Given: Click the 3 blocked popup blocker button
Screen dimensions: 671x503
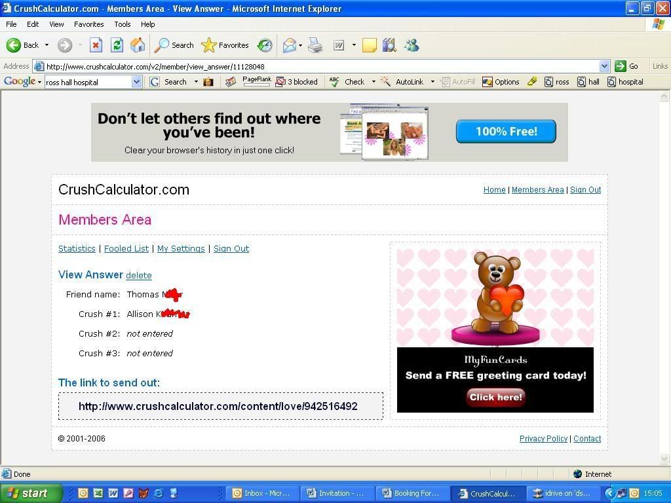Looking at the screenshot, I should 297,82.
